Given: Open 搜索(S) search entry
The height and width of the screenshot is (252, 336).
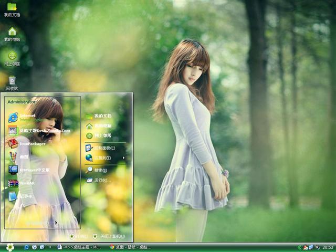Looking at the screenshot, I should click(x=96, y=170).
